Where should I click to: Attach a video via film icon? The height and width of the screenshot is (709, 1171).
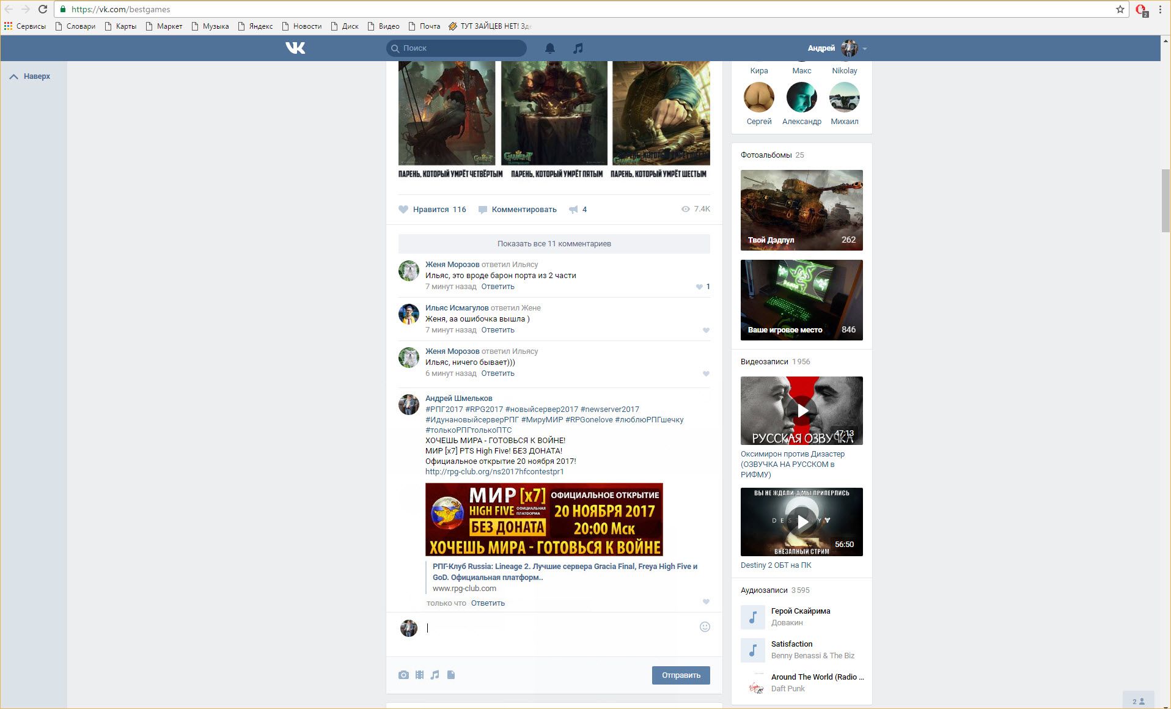pos(419,675)
